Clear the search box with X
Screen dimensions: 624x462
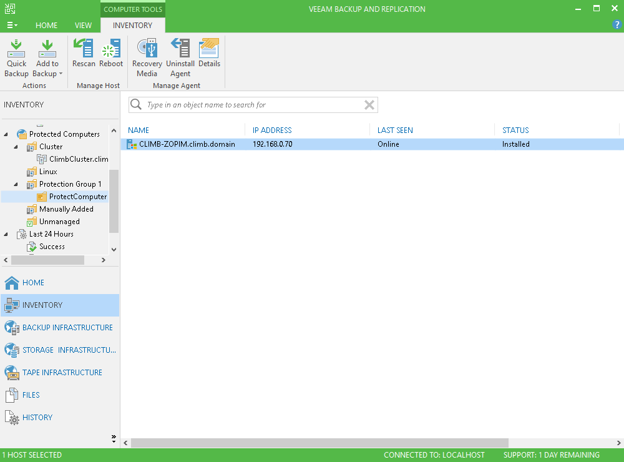point(369,105)
